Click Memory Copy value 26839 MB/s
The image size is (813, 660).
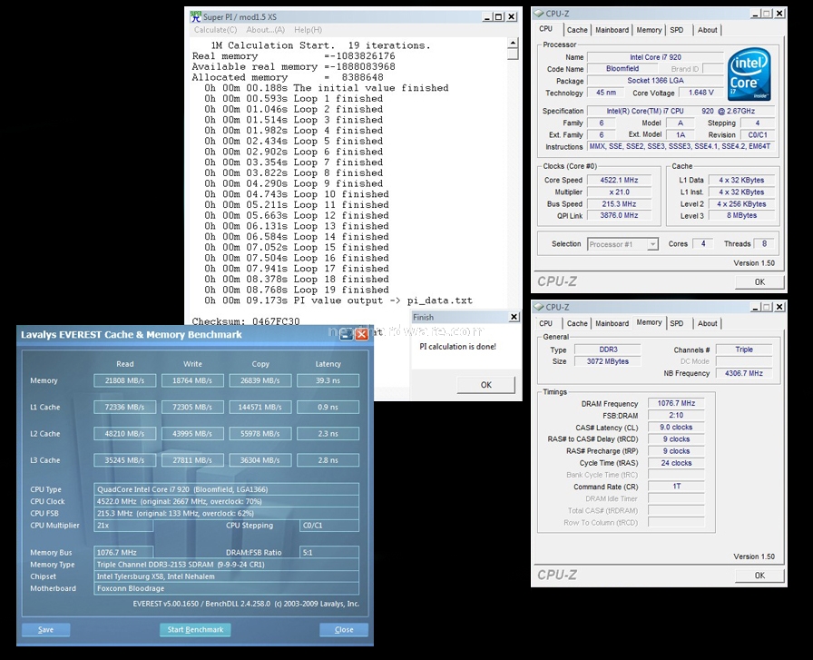pyautogui.click(x=260, y=381)
